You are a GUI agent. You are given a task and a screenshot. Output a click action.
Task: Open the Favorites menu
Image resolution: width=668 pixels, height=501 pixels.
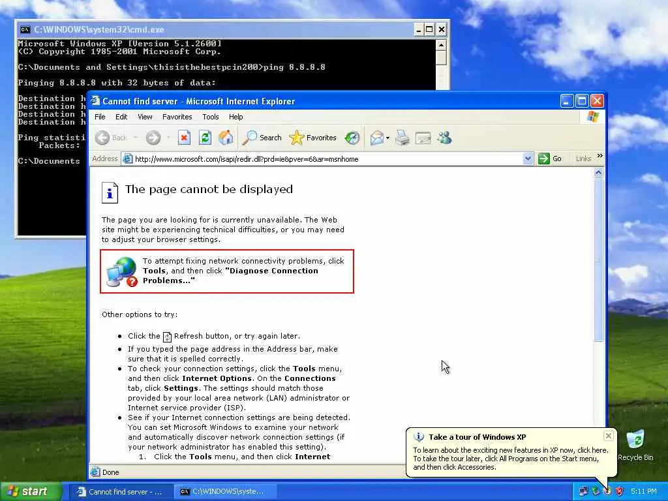point(177,117)
